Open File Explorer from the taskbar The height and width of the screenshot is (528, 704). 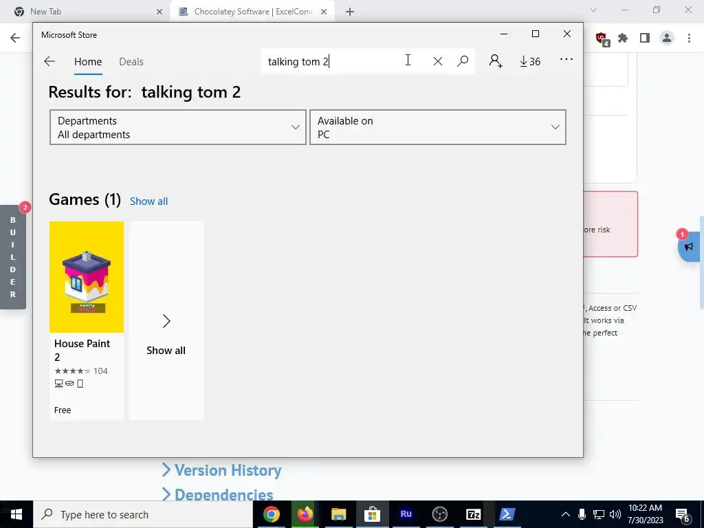coord(338,514)
